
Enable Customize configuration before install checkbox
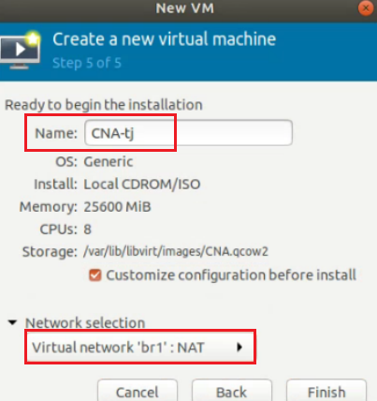pos(95,275)
